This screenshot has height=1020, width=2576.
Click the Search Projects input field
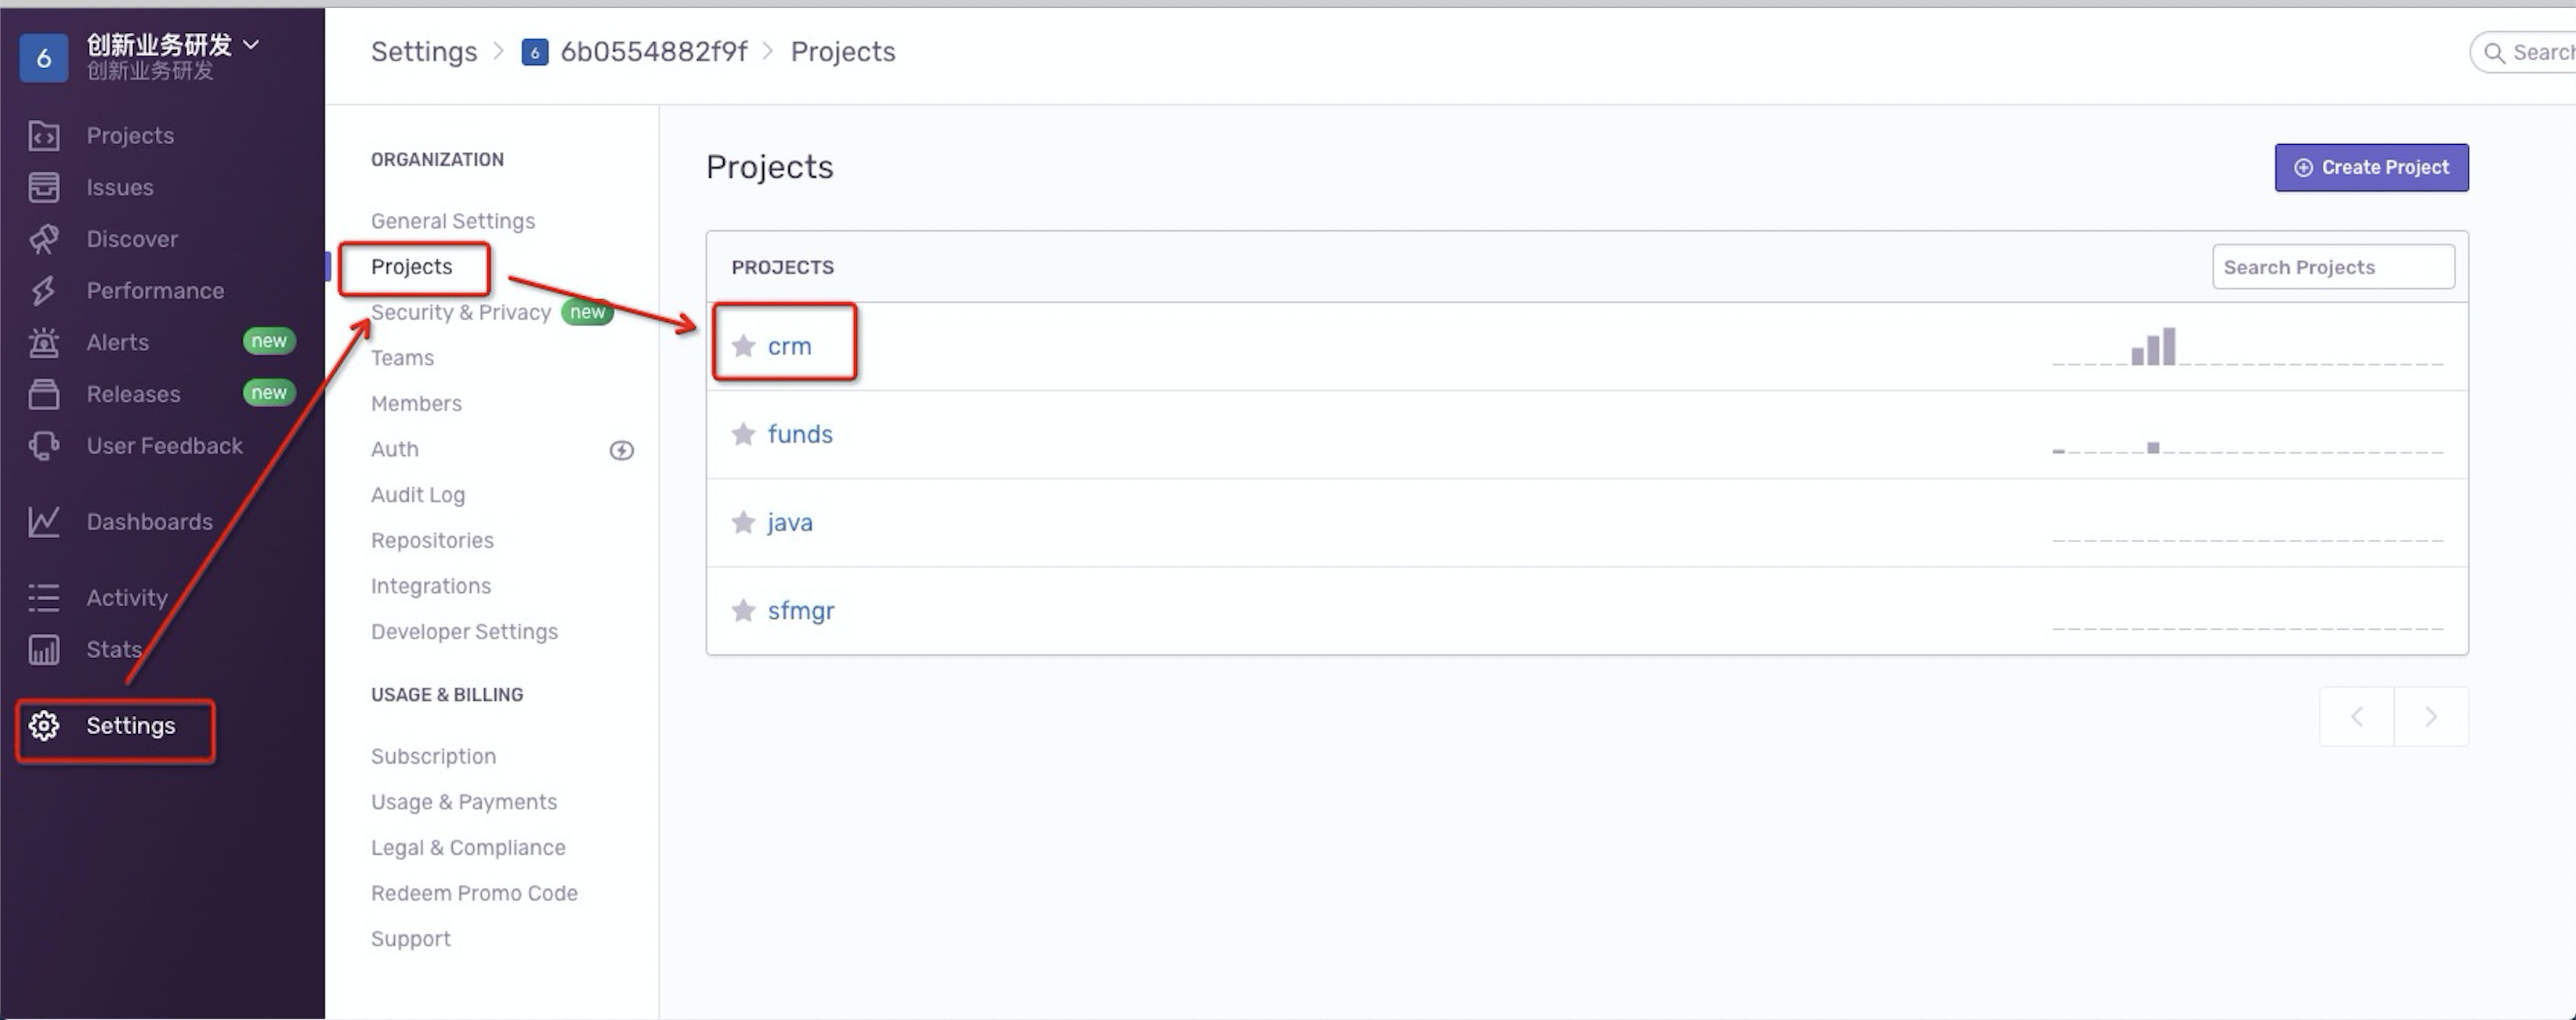(2333, 267)
